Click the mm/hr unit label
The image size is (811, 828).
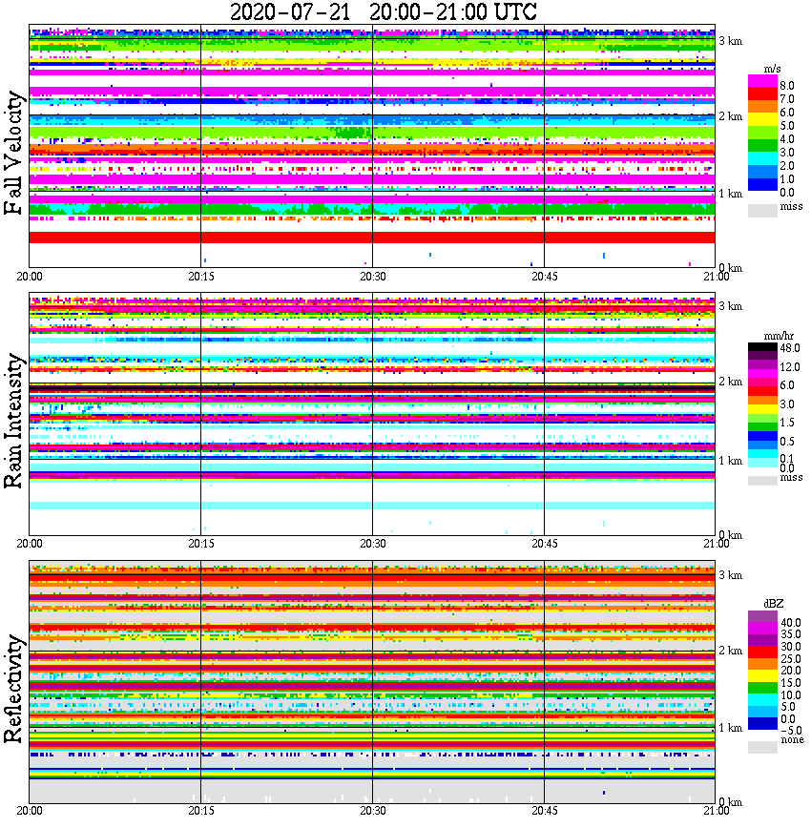[779, 337]
